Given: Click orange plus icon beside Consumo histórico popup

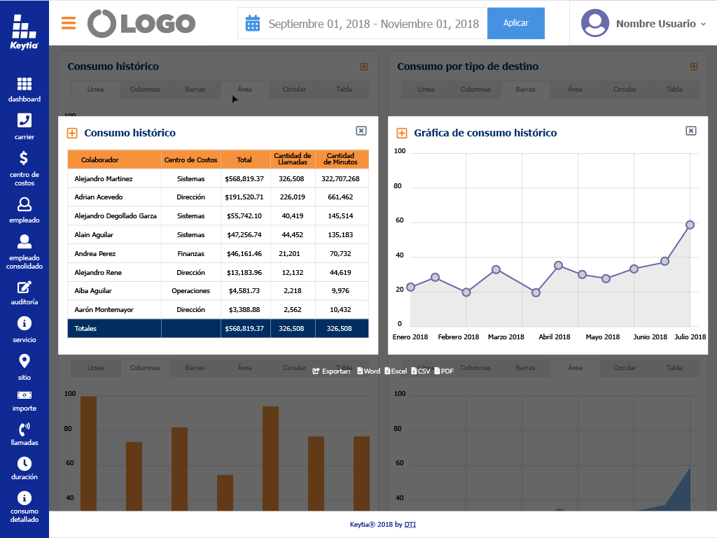Looking at the screenshot, I should click(x=72, y=134).
